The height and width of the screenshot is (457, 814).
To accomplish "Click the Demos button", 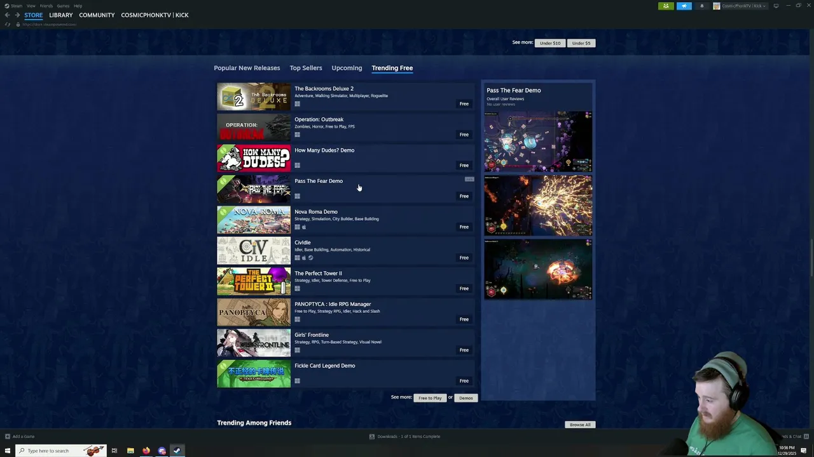I will [x=466, y=398].
